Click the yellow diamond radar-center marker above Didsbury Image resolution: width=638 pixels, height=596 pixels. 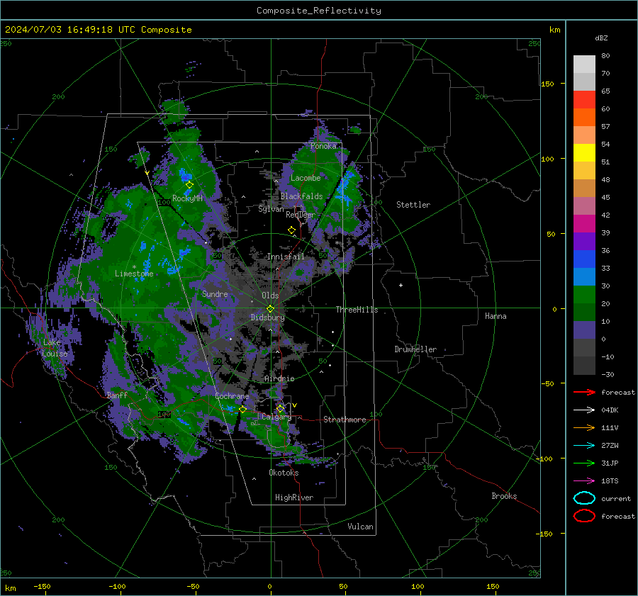point(270,309)
